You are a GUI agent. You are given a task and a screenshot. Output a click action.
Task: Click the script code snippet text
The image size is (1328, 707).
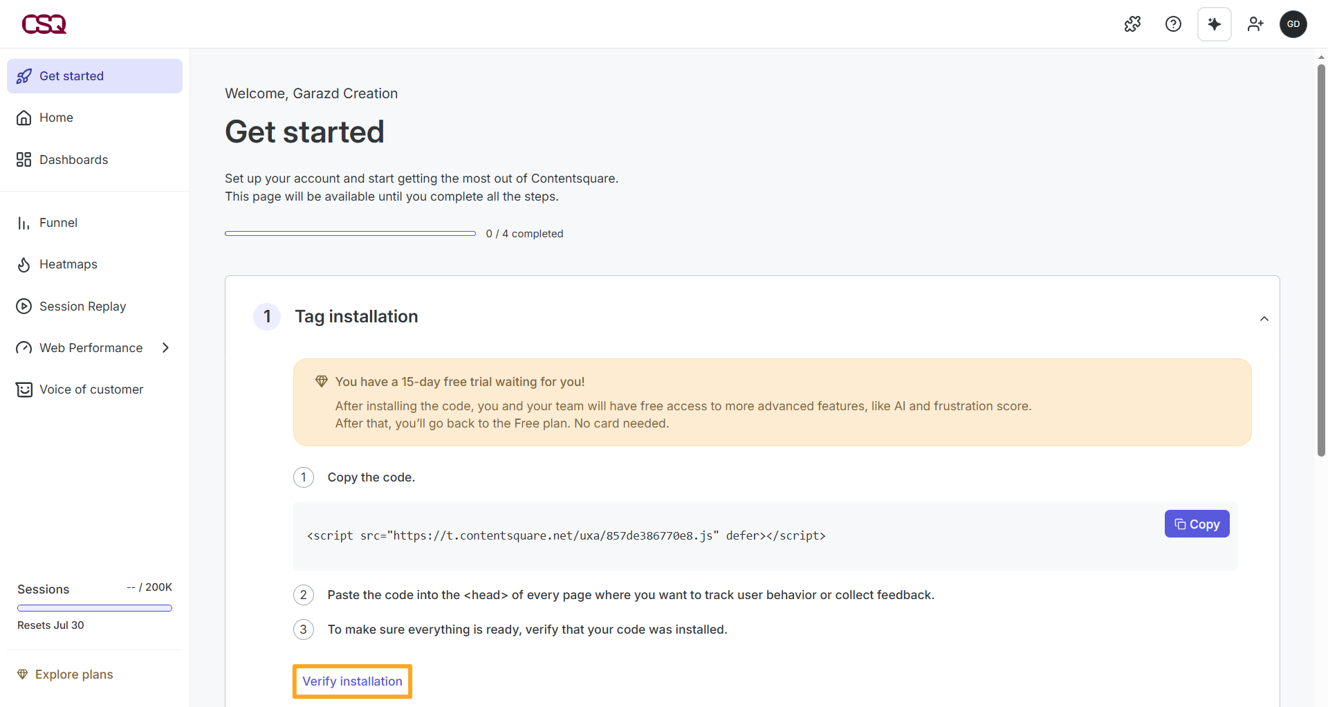pyautogui.click(x=566, y=535)
